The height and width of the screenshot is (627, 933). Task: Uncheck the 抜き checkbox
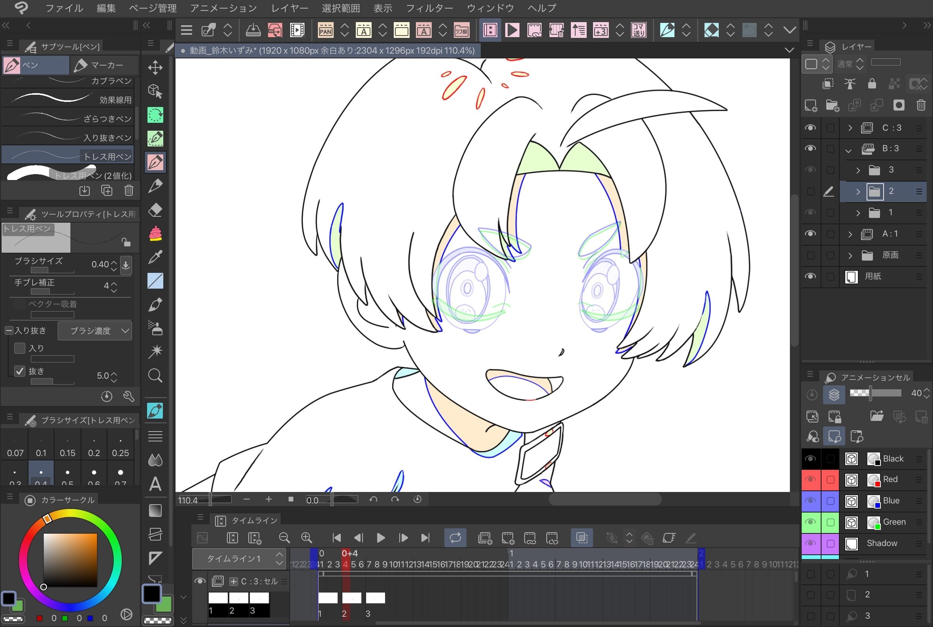[x=20, y=371]
